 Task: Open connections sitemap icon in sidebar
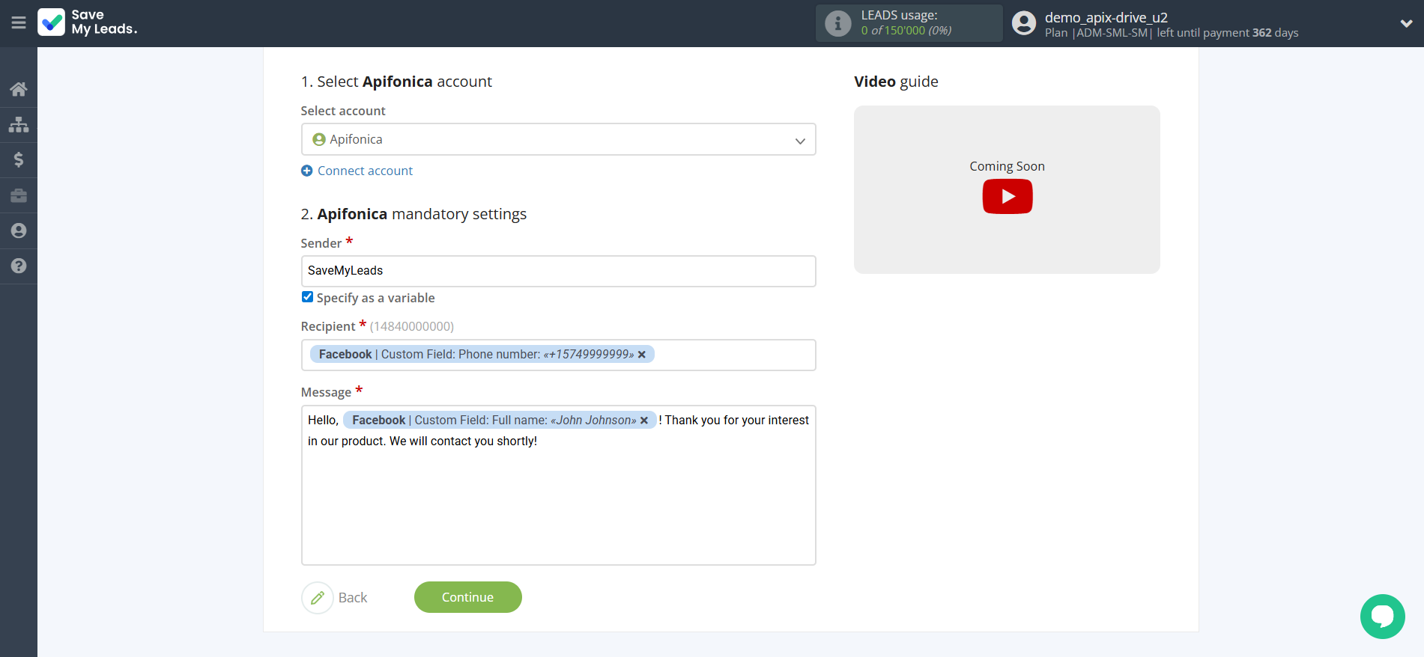19,124
